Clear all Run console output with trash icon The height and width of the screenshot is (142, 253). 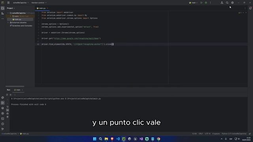click(8, 117)
